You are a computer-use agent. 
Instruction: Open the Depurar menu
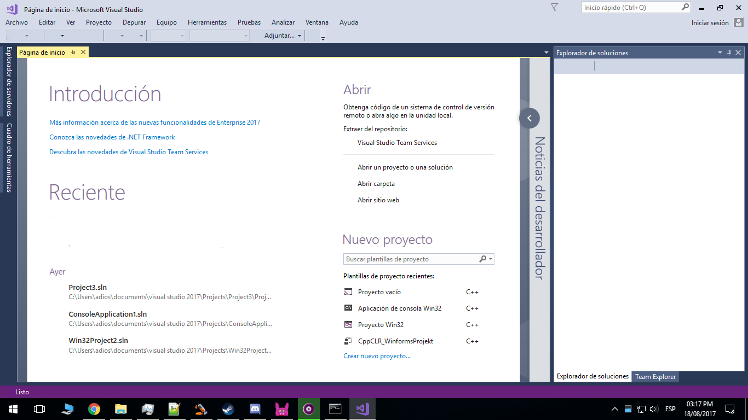point(134,22)
